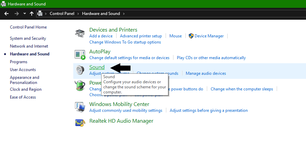Click Play CDs or other media automatically

[x=211, y=58]
